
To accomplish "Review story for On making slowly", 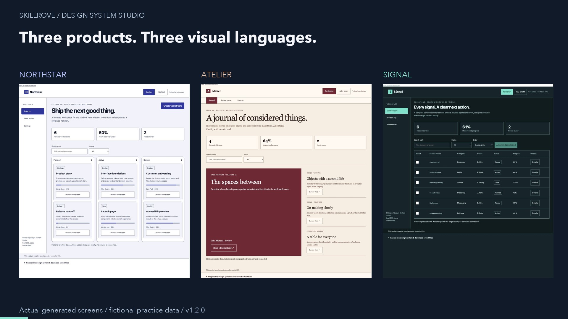I will point(314,221).
